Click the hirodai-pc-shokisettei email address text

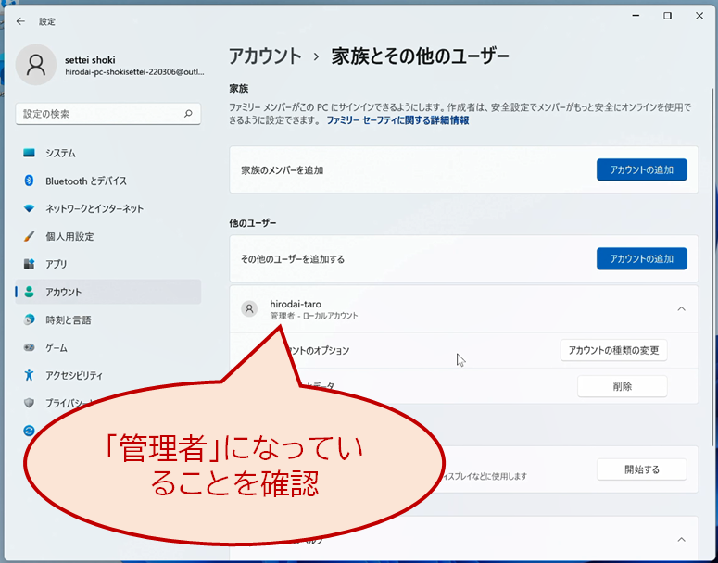(134, 72)
